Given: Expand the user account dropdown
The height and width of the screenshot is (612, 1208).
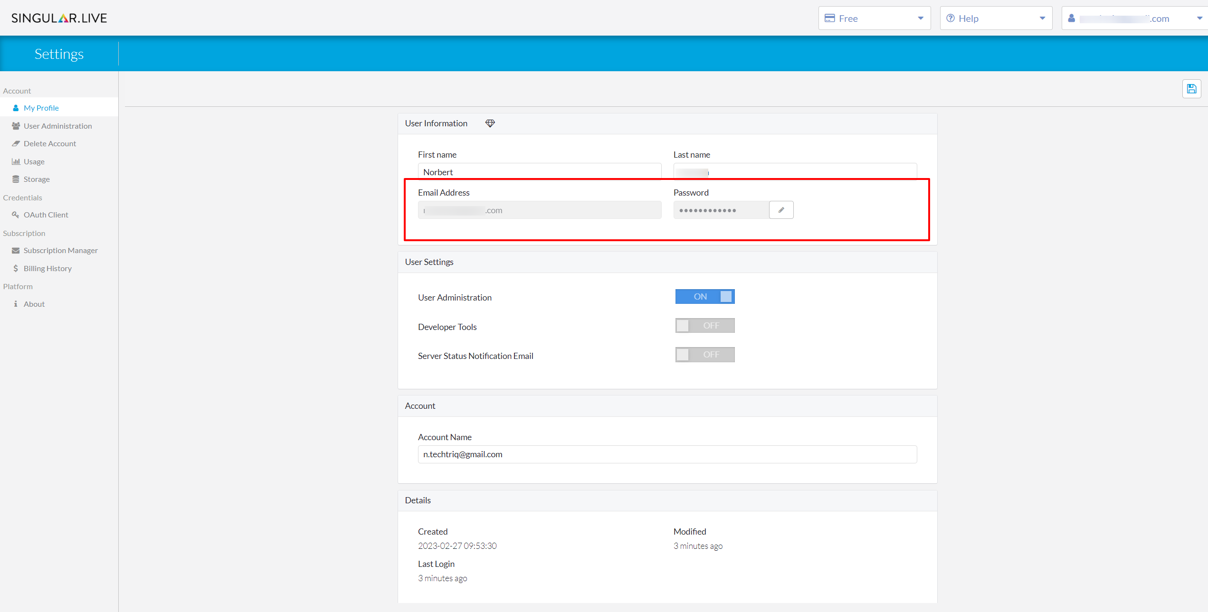Looking at the screenshot, I should click(x=1134, y=19).
